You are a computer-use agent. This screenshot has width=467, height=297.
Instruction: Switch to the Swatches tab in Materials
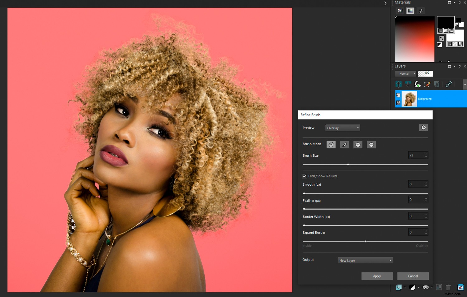tap(400, 11)
